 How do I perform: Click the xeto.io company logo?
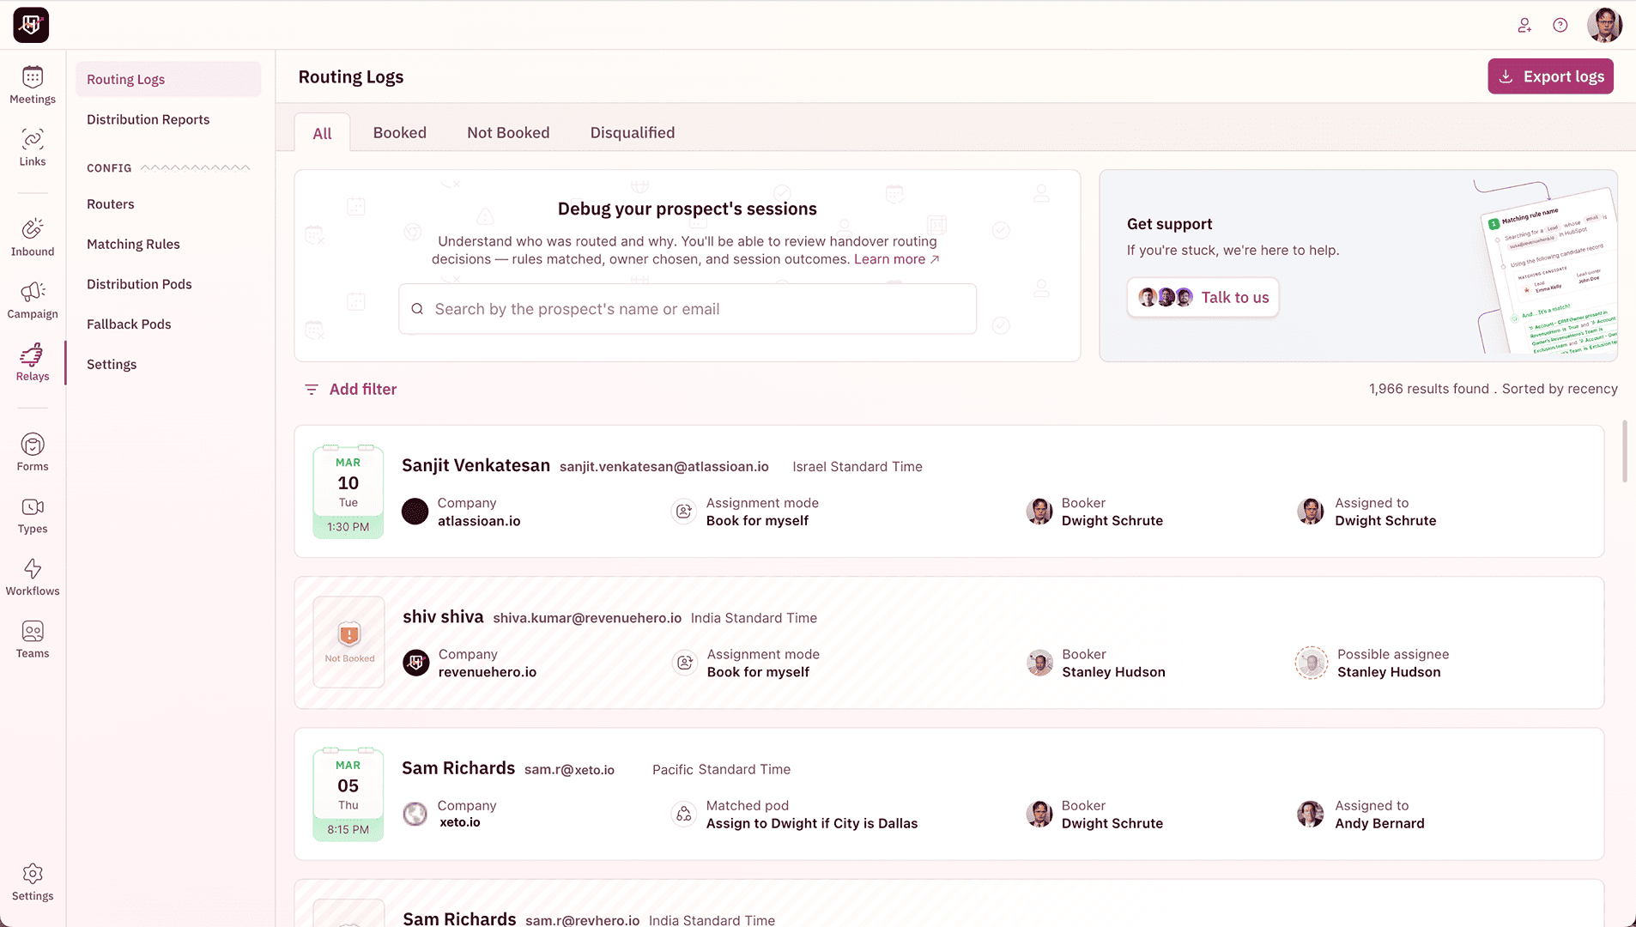point(415,814)
